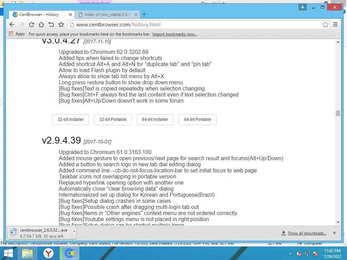Click "Automatically close clear browsing data dialog" line
Screen dimensions: 347x260
[116, 189]
